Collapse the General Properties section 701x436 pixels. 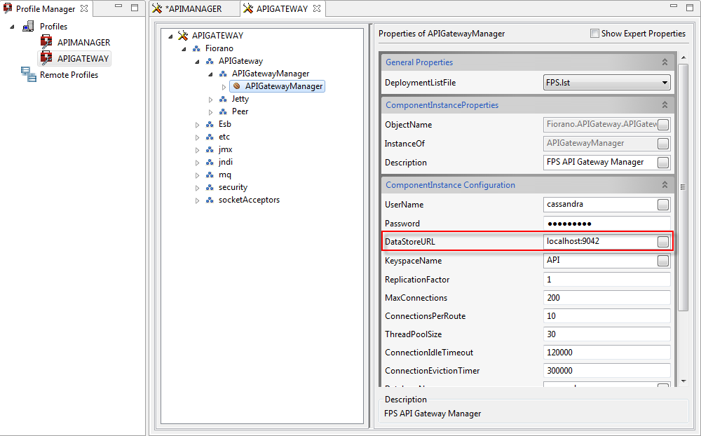click(x=664, y=62)
